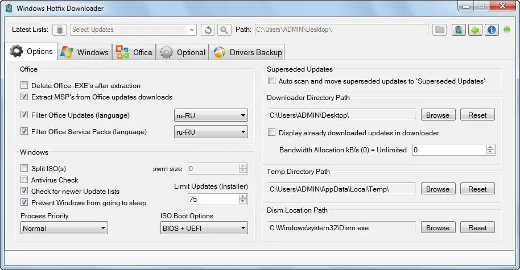520x270 pixels.
Task: Open Filter Office Updates language dropdown
Action: point(211,115)
